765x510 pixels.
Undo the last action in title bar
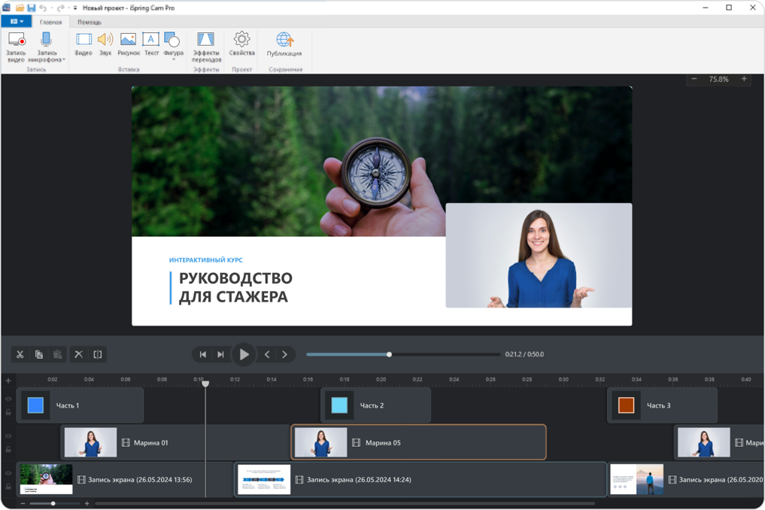tap(42, 8)
